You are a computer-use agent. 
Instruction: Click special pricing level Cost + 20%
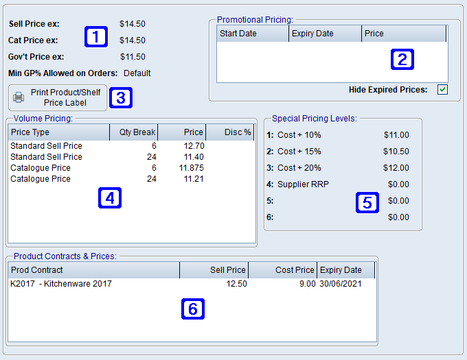click(299, 168)
